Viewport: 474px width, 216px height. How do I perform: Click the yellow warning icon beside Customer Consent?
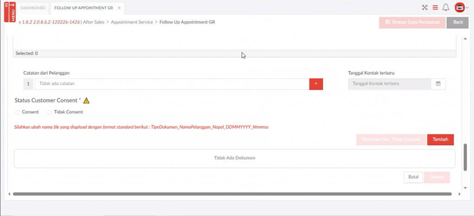coord(86,100)
